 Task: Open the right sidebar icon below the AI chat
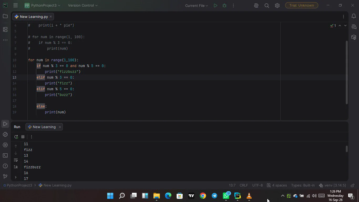click(x=354, y=37)
